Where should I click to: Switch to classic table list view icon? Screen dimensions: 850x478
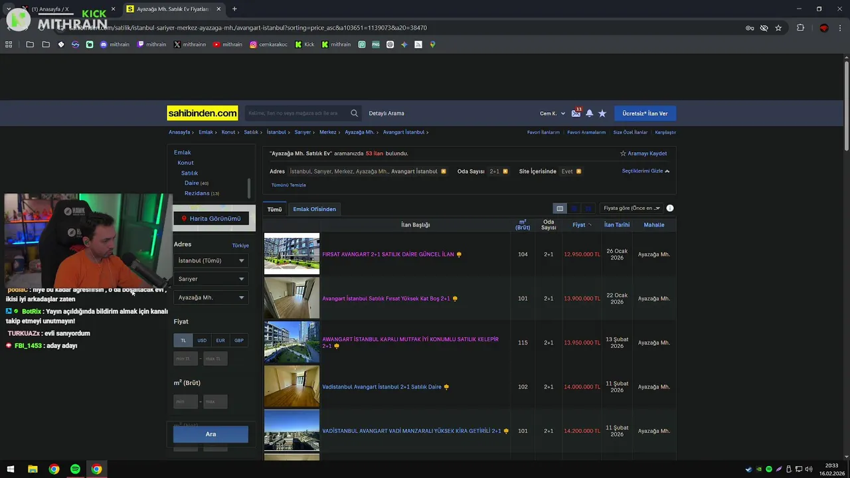click(560, 208)
